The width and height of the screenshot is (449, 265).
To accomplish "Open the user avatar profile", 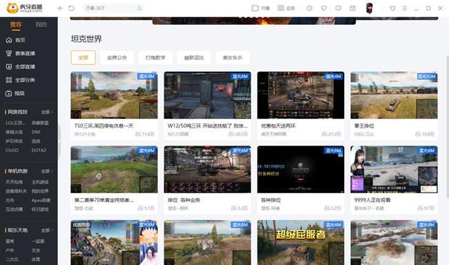I will (x=370, y=8).
